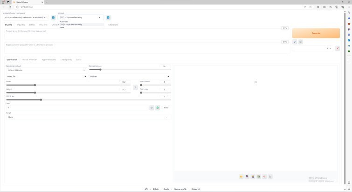Open the Script dropdown
Screen dimensions: 352x192
89,117
